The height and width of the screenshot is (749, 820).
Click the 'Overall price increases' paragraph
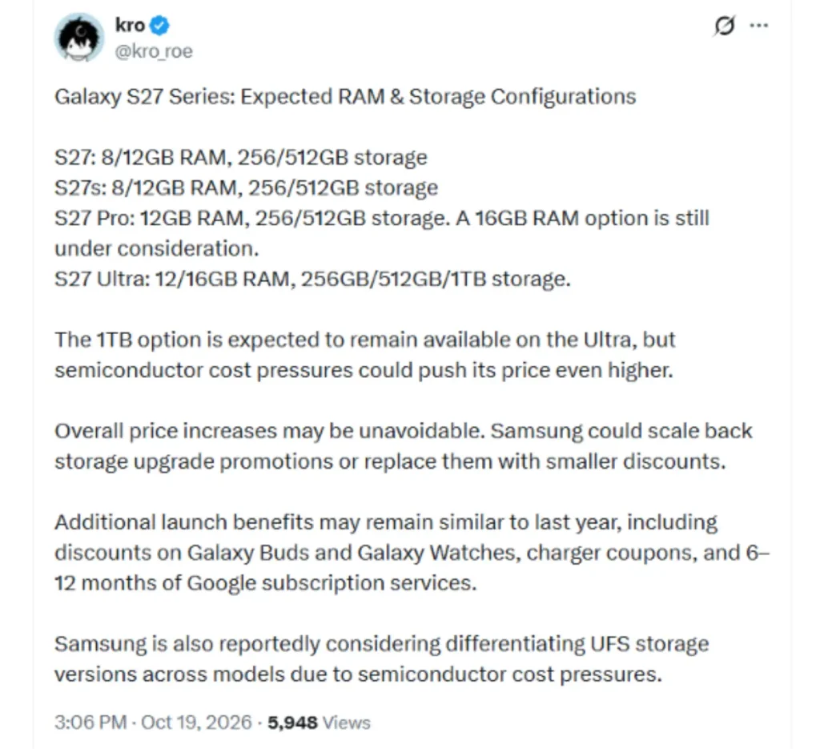(x=404, y=446)
